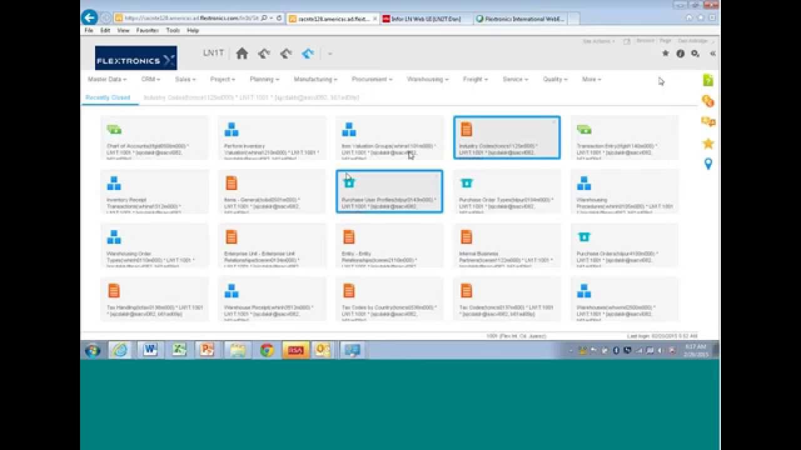Open Microsoft Word from the taskbar
The height and width of the screenshot is (450, 801).
pos(150,350)
